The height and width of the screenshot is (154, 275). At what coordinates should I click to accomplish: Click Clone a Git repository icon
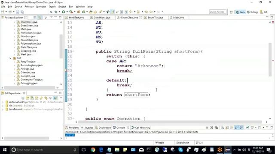click(x=32, y=98)
